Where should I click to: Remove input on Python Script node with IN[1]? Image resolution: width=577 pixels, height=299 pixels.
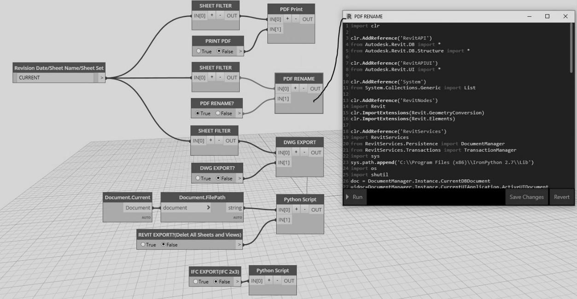(x=305, y=210)
